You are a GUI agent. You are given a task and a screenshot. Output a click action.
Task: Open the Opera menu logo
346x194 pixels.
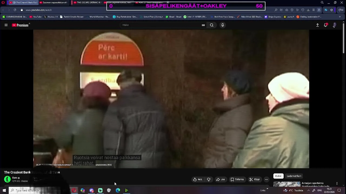click(3, 3)
